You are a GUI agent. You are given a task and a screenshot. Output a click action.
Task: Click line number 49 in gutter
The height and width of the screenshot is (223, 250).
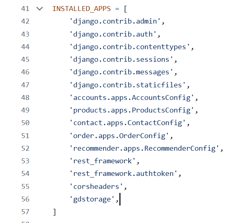pos(25,110)
